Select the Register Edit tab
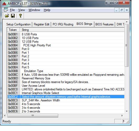 pos(41,24)
